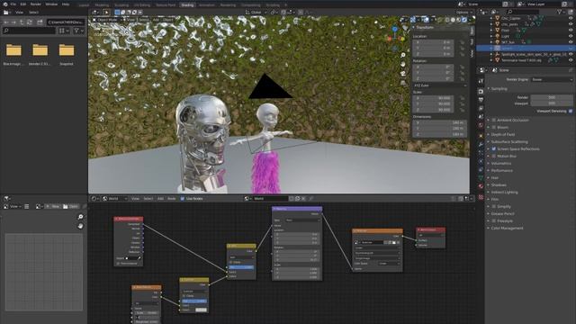The height and width of the screenshot is (324, 576).
Task: Open the node editor Add menu
Action: pos(160,198)
